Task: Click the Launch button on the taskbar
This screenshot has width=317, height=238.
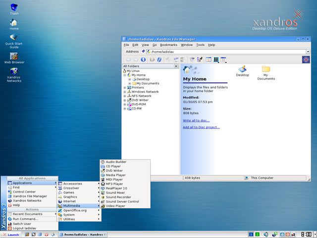Action: tap(10, 235)
